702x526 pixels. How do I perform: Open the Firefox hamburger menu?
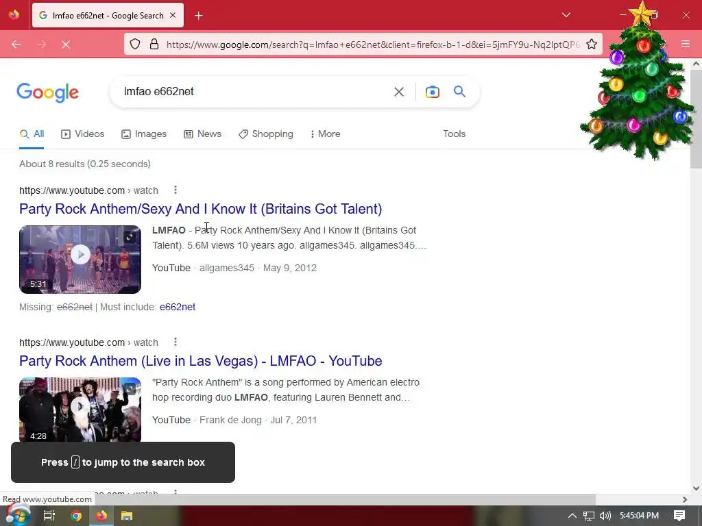pyautogui.click(x=686, y=44)
